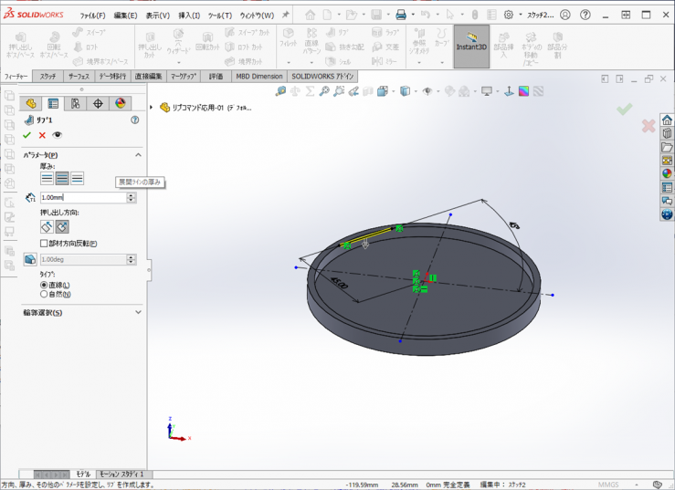Screen dimensions: 675x490
Task: Click the rib thickness 1.00mm input field
Action: click(82, 197)
